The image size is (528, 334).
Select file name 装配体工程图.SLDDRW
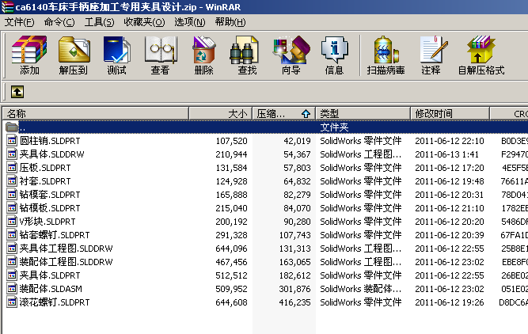click(66, 262)
